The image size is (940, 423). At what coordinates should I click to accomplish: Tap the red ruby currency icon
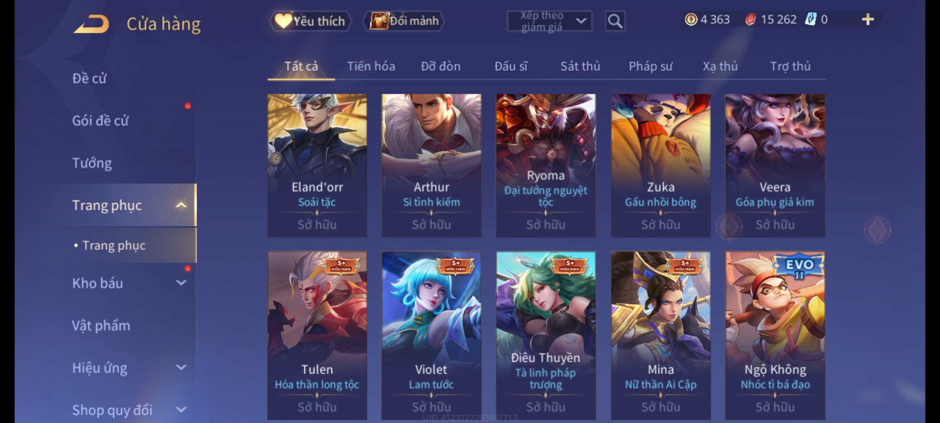(x=750, y=20)
